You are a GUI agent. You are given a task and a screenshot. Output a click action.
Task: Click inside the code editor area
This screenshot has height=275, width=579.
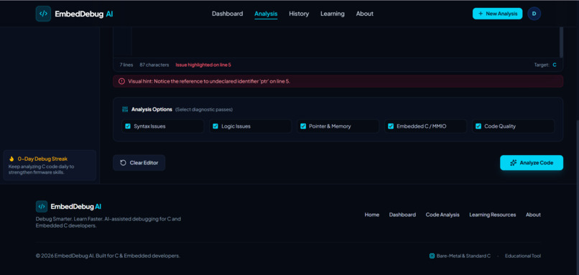click(x=346, y=42)
